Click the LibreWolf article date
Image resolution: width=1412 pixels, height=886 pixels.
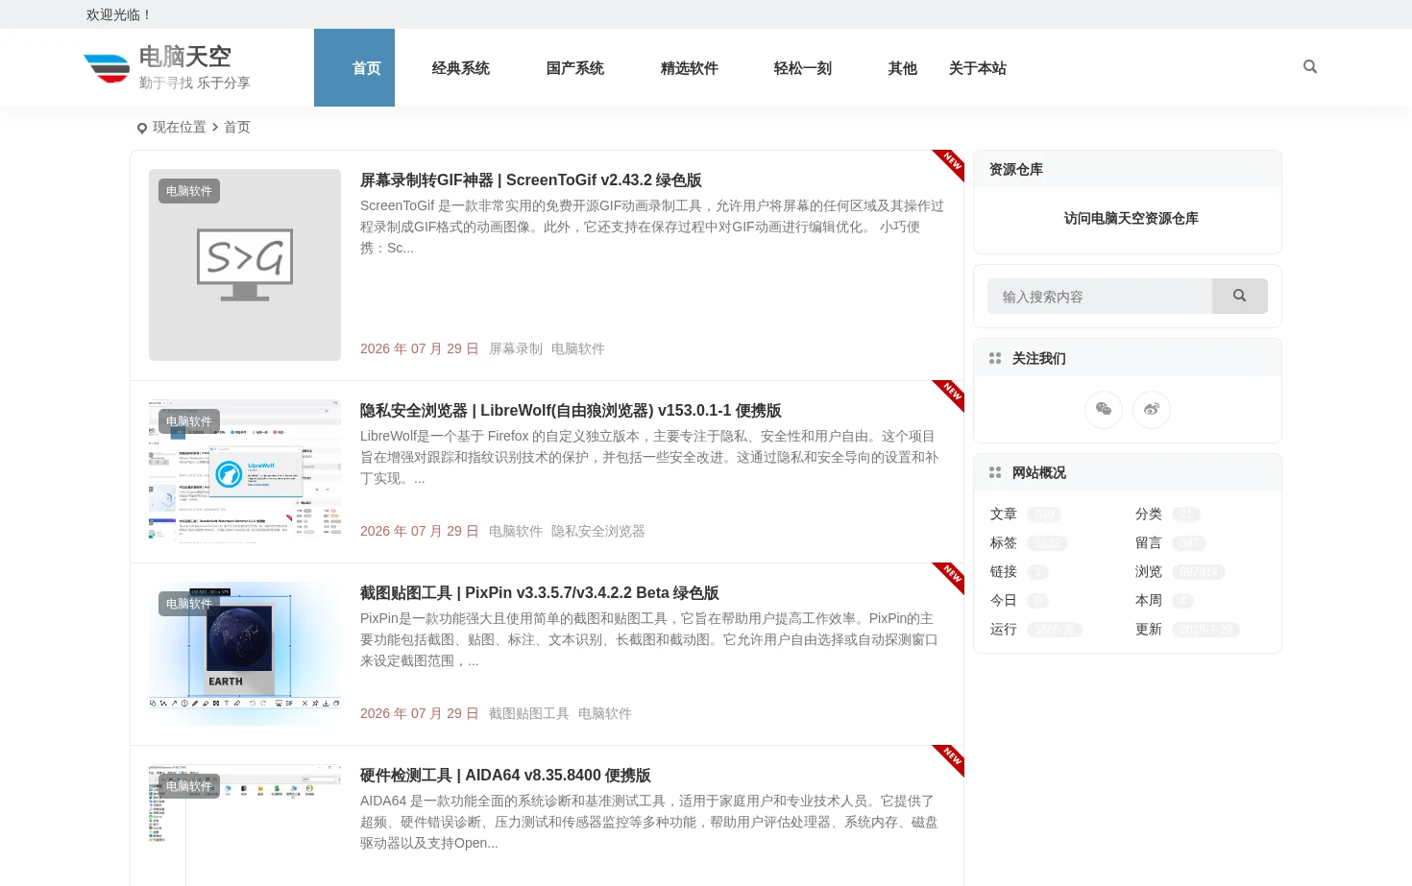click(x=420, y=532)
